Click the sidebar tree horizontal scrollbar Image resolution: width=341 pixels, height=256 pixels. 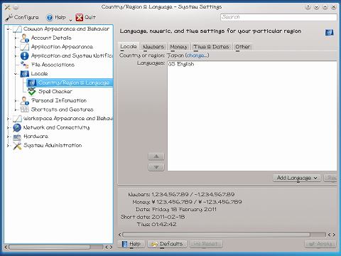point(49,247)
